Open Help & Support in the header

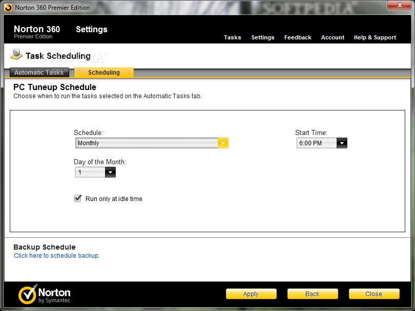(375, 37)
